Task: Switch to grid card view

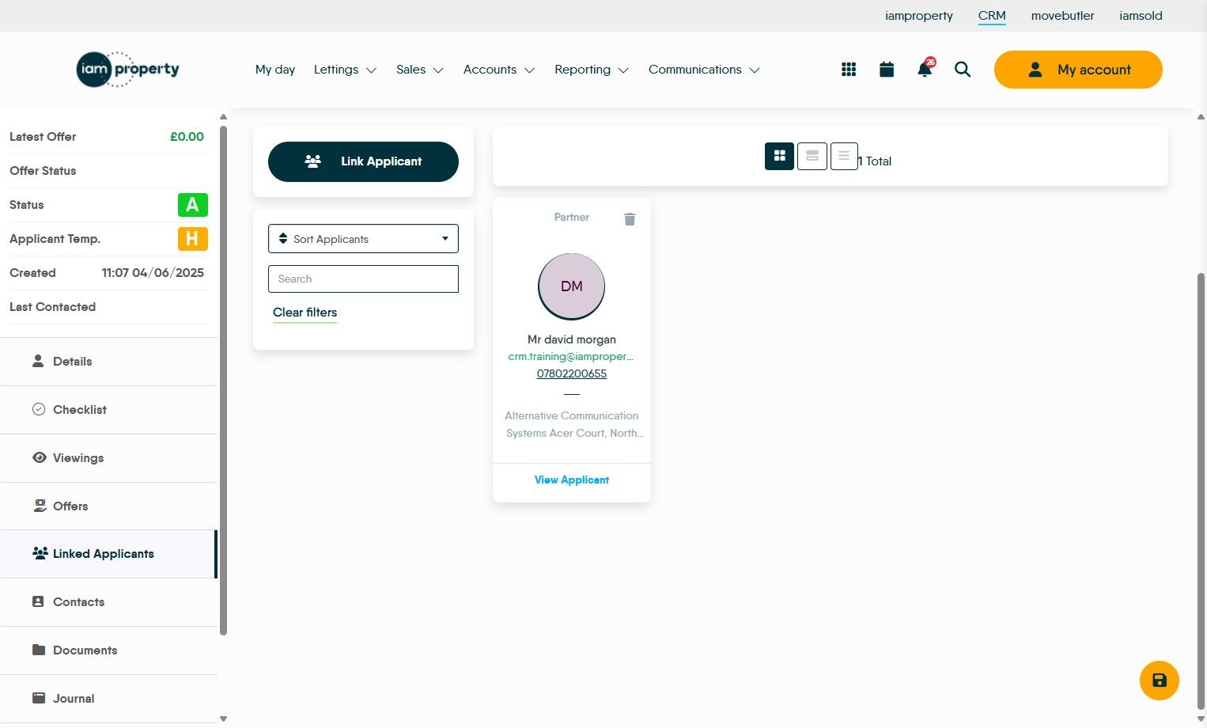Action: pos(779,156)
